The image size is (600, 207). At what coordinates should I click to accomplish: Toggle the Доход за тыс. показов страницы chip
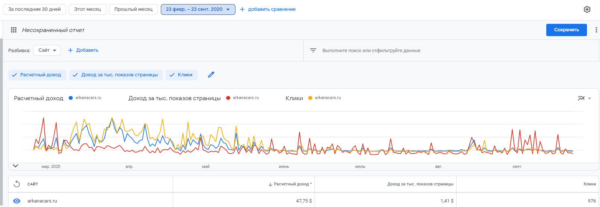click(x=116, y=75)
